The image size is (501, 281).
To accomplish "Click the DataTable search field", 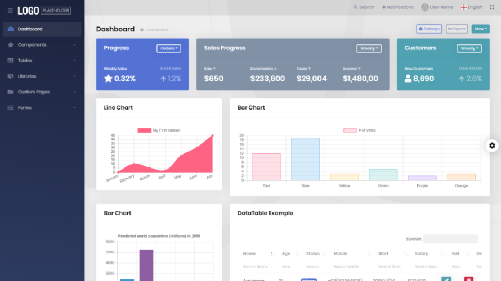I will (450, 239).
